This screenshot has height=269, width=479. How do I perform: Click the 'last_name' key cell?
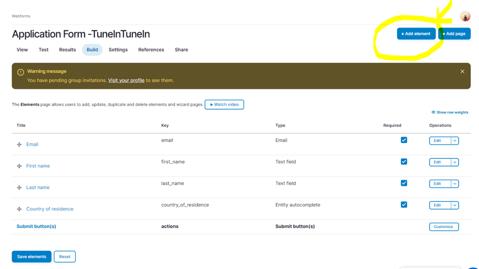pos(173,184)
